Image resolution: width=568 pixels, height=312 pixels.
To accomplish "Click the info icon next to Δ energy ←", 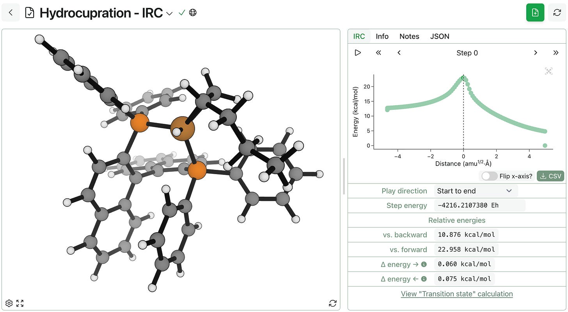I will click(x=424, y=279).
